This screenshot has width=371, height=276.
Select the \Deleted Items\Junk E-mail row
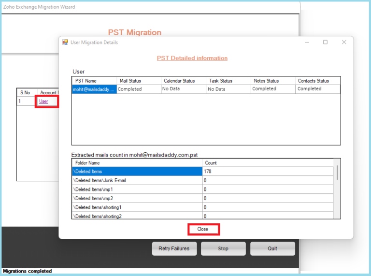pos(202,180)
